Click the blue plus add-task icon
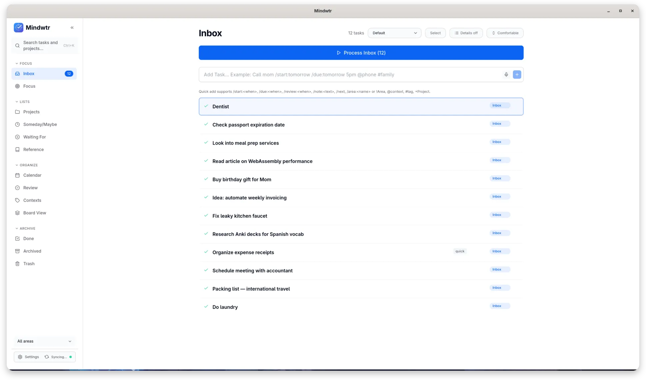The height and width of the screenshot is (380, 646). click(517, 75)
